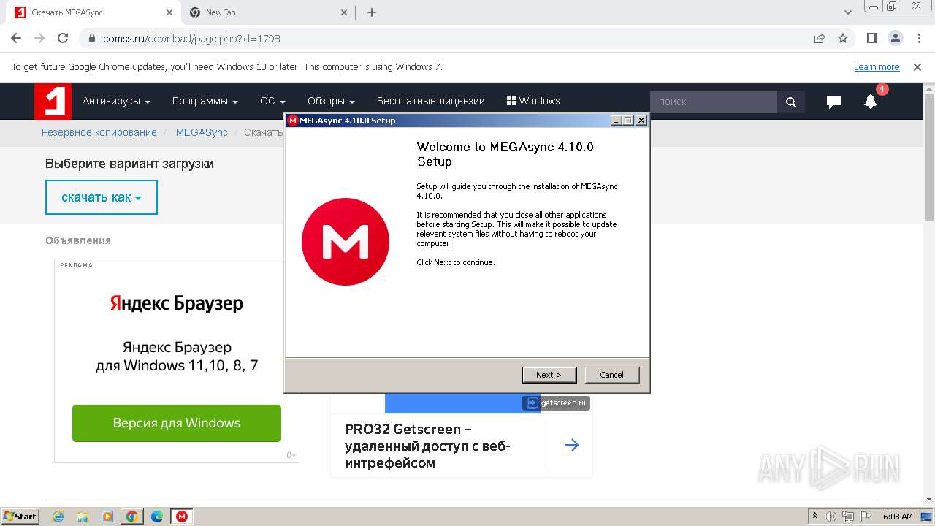Minimize the MEGAsync Setup window
Screen dimensions: 935x526
click(616, 121)
